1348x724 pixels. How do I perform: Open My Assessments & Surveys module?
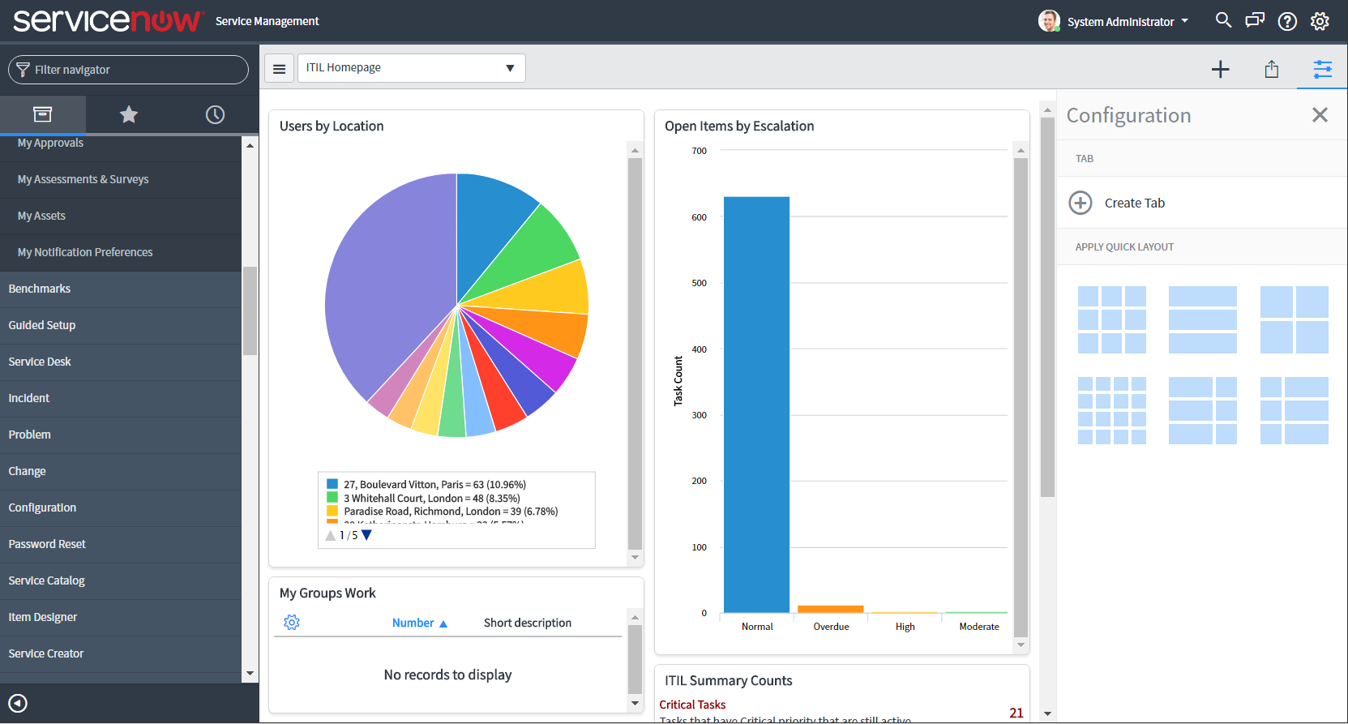point(121,180)
